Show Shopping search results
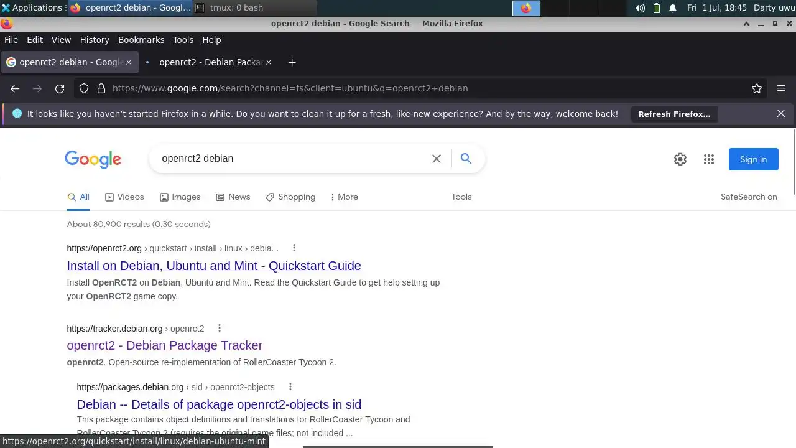This screenshot has height=448, width=796. coord(290,197)
